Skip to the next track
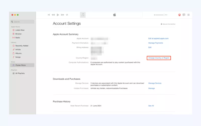The image size is (201, 126). (x=63, y=15)
